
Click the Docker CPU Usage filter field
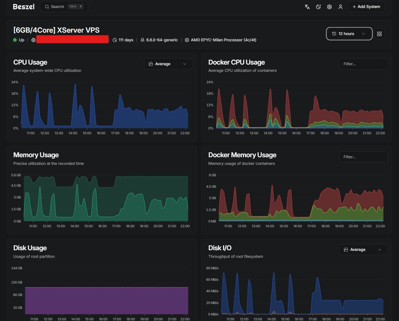click(363, 64)
